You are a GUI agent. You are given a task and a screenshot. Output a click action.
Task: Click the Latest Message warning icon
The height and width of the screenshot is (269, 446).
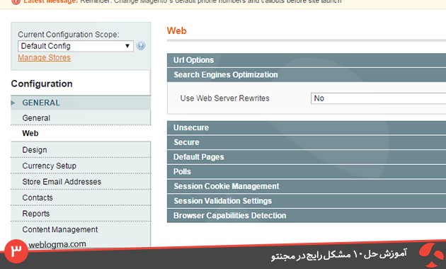[x=16, y=1]
